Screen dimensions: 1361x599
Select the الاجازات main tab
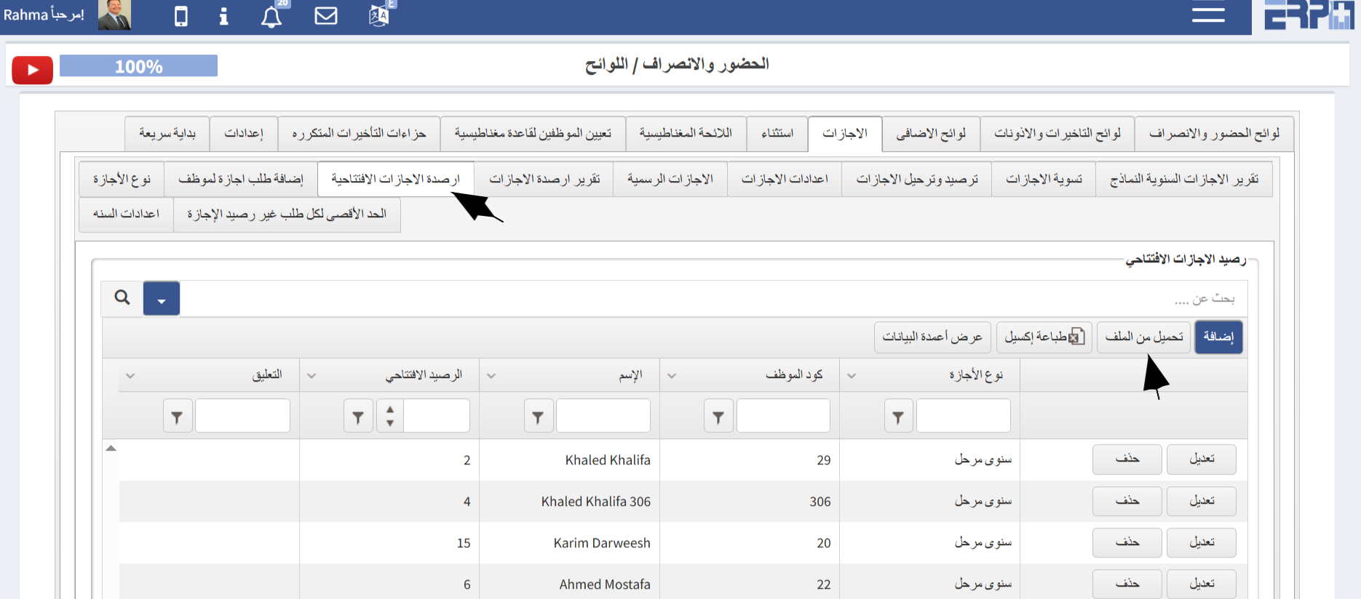845,134
